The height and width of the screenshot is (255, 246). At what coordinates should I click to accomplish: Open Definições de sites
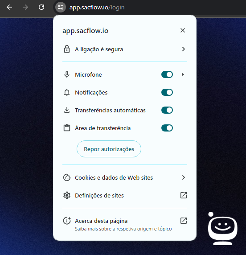coord(125,195)
